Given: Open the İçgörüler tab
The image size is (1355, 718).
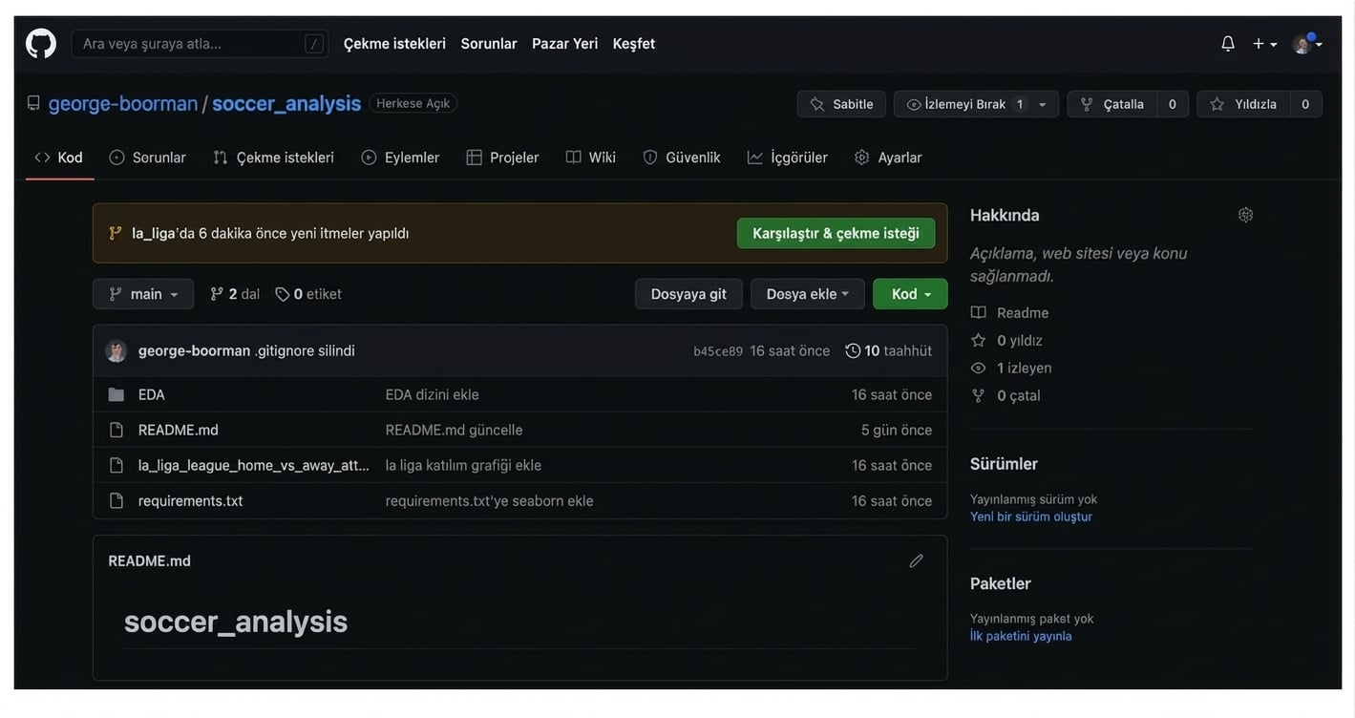Looking at the screenshot, I should pyautogui.click(x=788, y=158).
